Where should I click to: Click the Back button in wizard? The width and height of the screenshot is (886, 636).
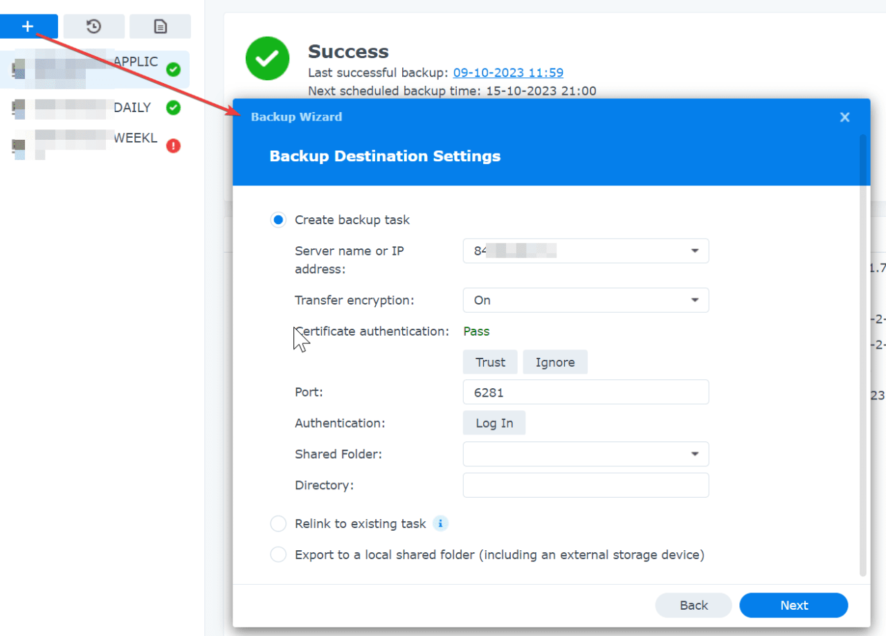(x=694, y=605)
